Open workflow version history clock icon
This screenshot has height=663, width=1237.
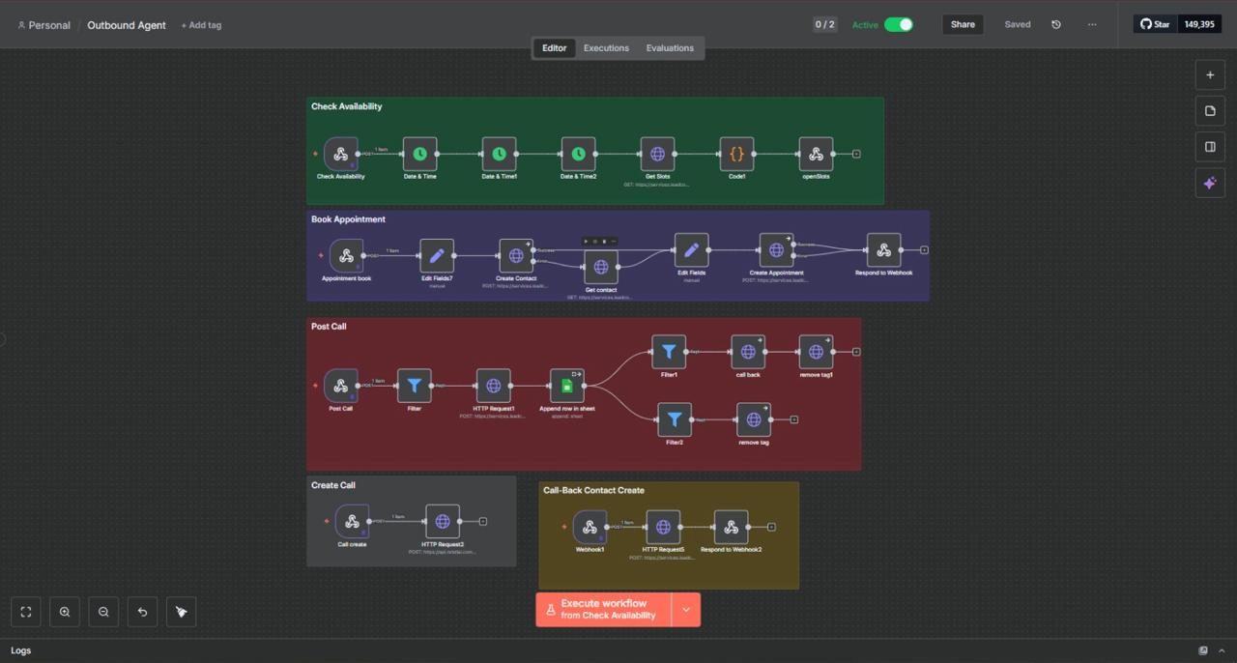[1055, 24]
